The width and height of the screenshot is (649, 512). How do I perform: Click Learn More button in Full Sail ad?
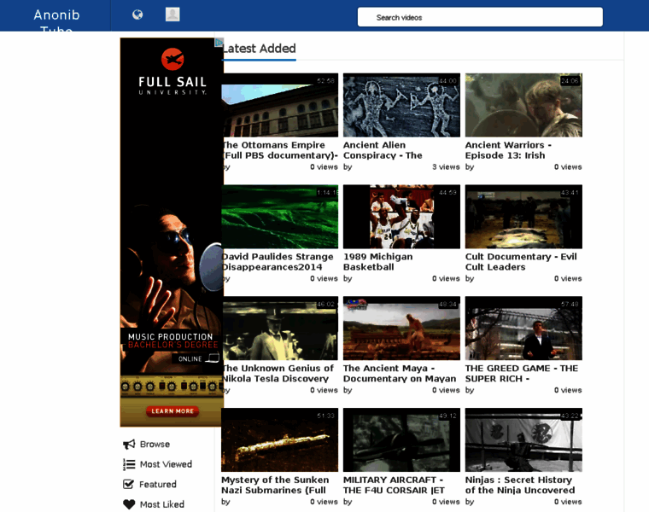[x=172, y=411]
